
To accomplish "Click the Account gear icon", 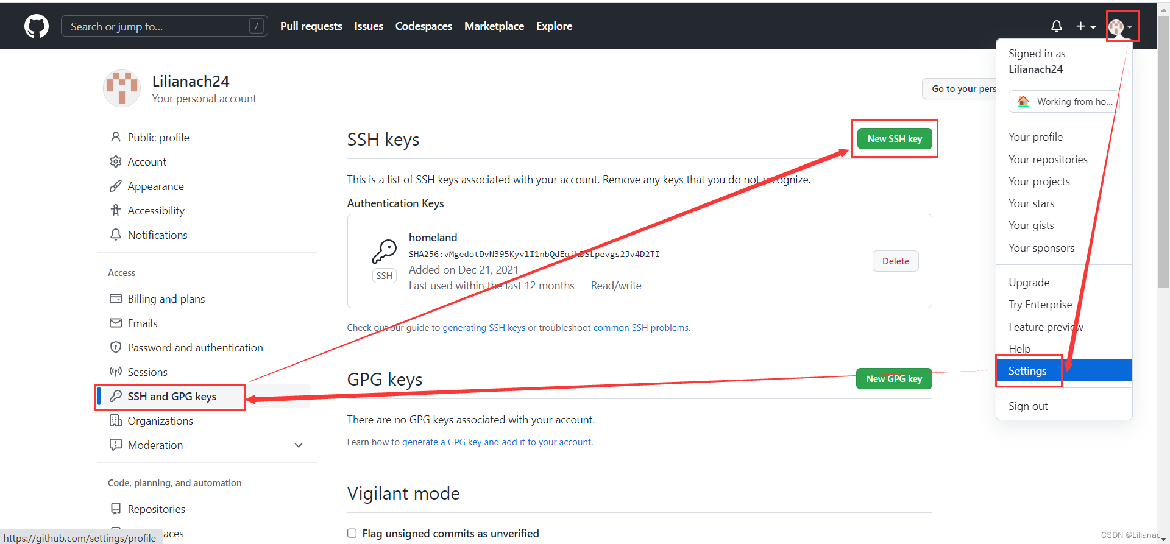I will [116, 161].
